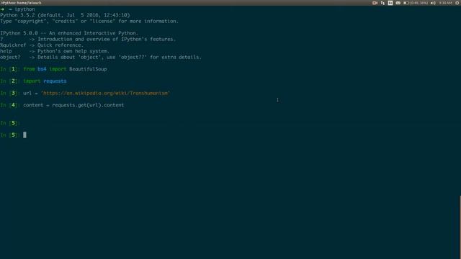This screenshot has height=259, width=461.
Task: Click the In [3] prompt label
Action: 10,93
